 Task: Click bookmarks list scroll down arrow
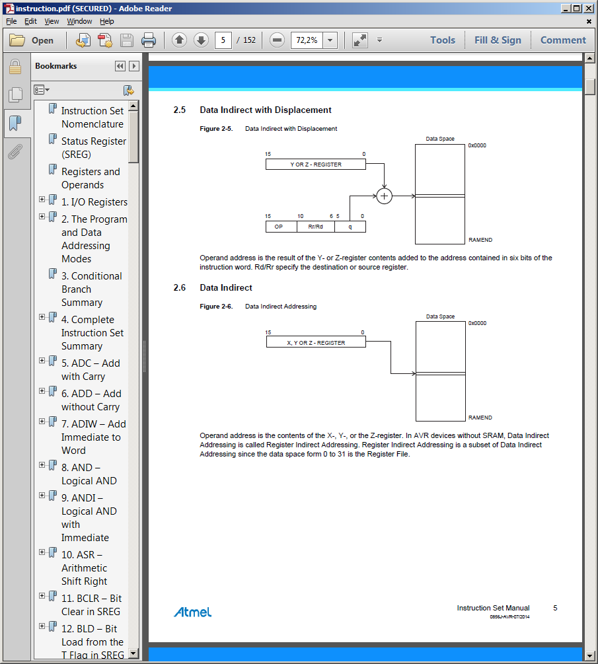(x=133, y=653)
